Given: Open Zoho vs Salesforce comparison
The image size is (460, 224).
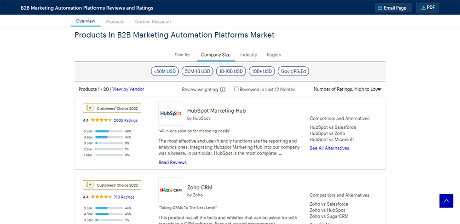Looking at the screenshot, I should 329,204.
